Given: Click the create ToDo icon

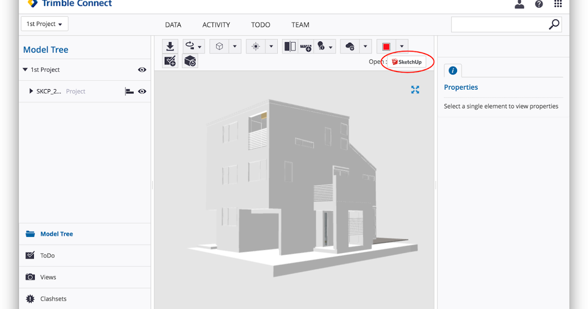Looking at the screenshot, I should click(x=170, y=61).
